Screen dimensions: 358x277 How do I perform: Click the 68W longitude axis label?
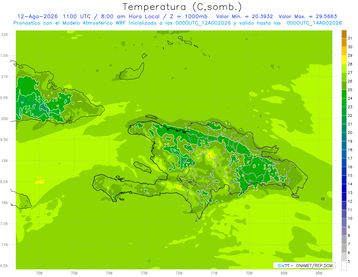(319, 273)
